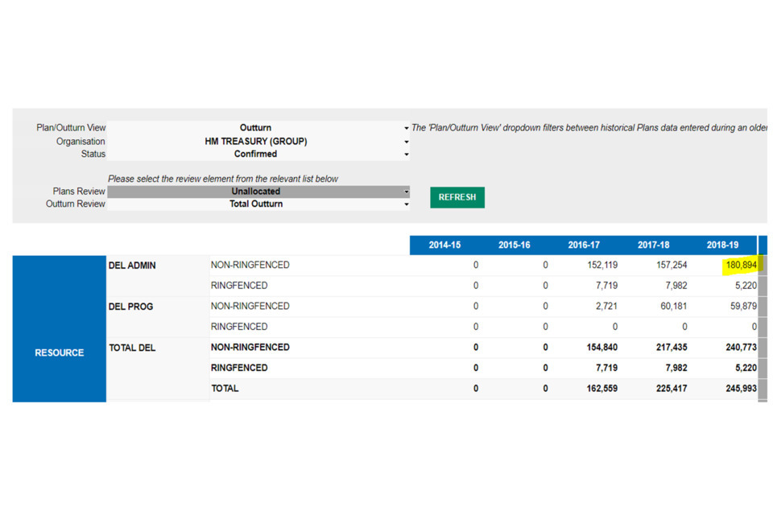Click the highlighted 180,894 cell
Image resolution: width=773 pixels, height=515 pixels.
(740, 266)
